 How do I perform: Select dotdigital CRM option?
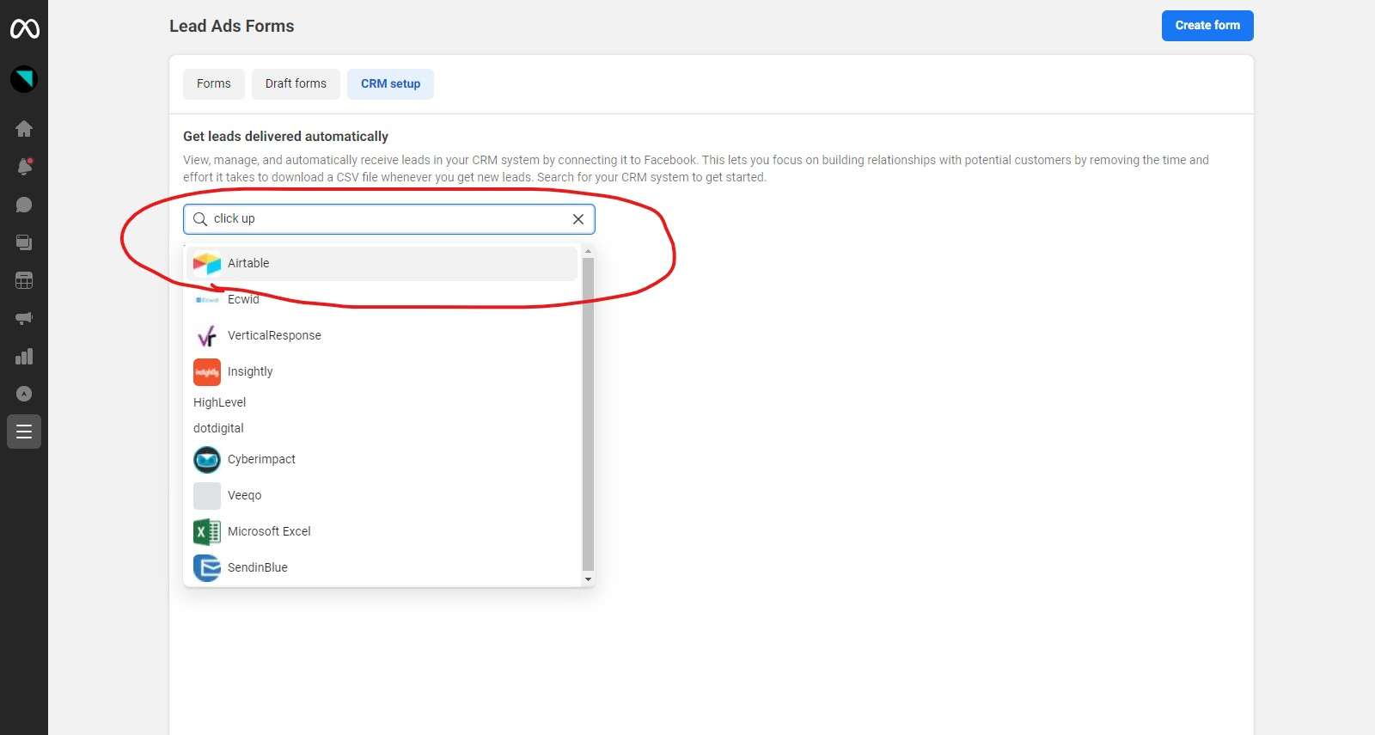point(382,428)
